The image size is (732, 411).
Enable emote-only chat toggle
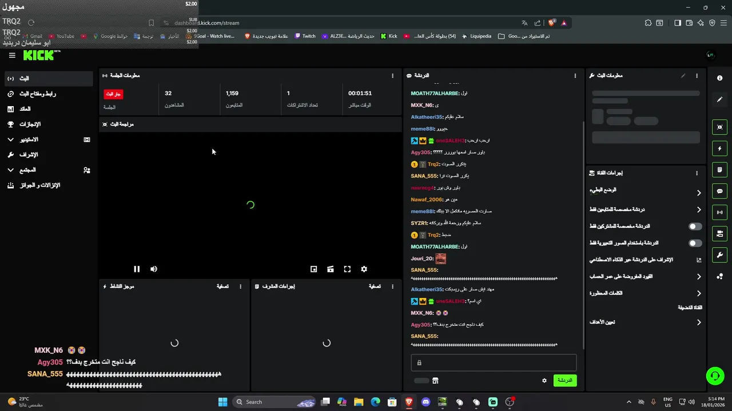(695, 243)
